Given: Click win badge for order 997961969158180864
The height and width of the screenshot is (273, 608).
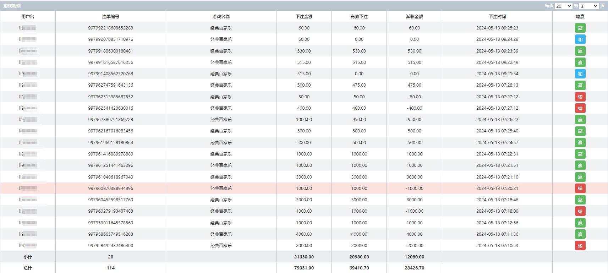Looking at the screenshot, I should (x=580, y=143).
